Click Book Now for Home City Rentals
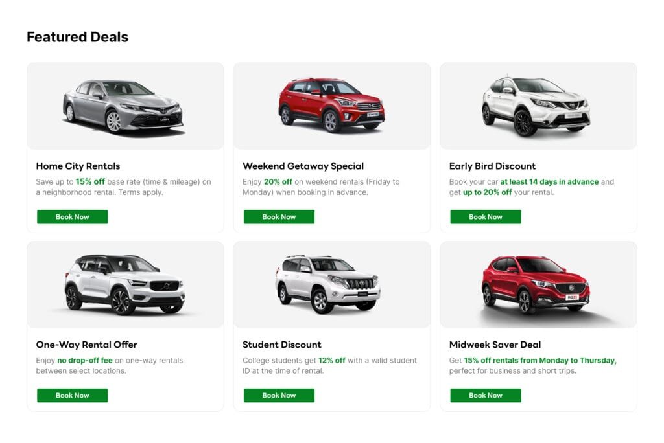 click(x=72, y=216)
